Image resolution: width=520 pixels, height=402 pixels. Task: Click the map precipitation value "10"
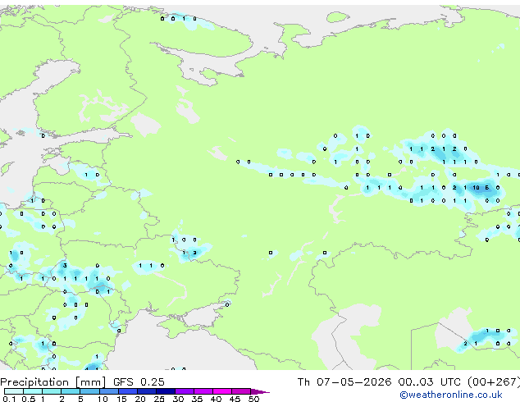tap(476, 188)
